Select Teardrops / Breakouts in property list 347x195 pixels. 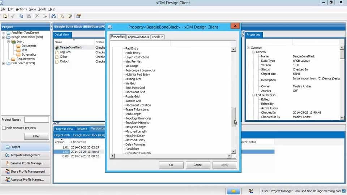click(x=140, y=70)
